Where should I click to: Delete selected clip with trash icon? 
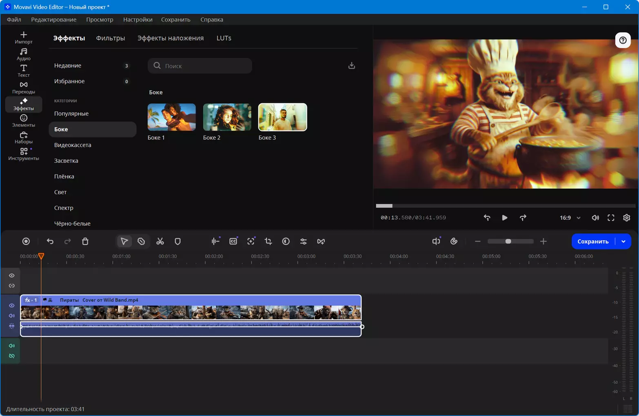click(x=85, y=241)
